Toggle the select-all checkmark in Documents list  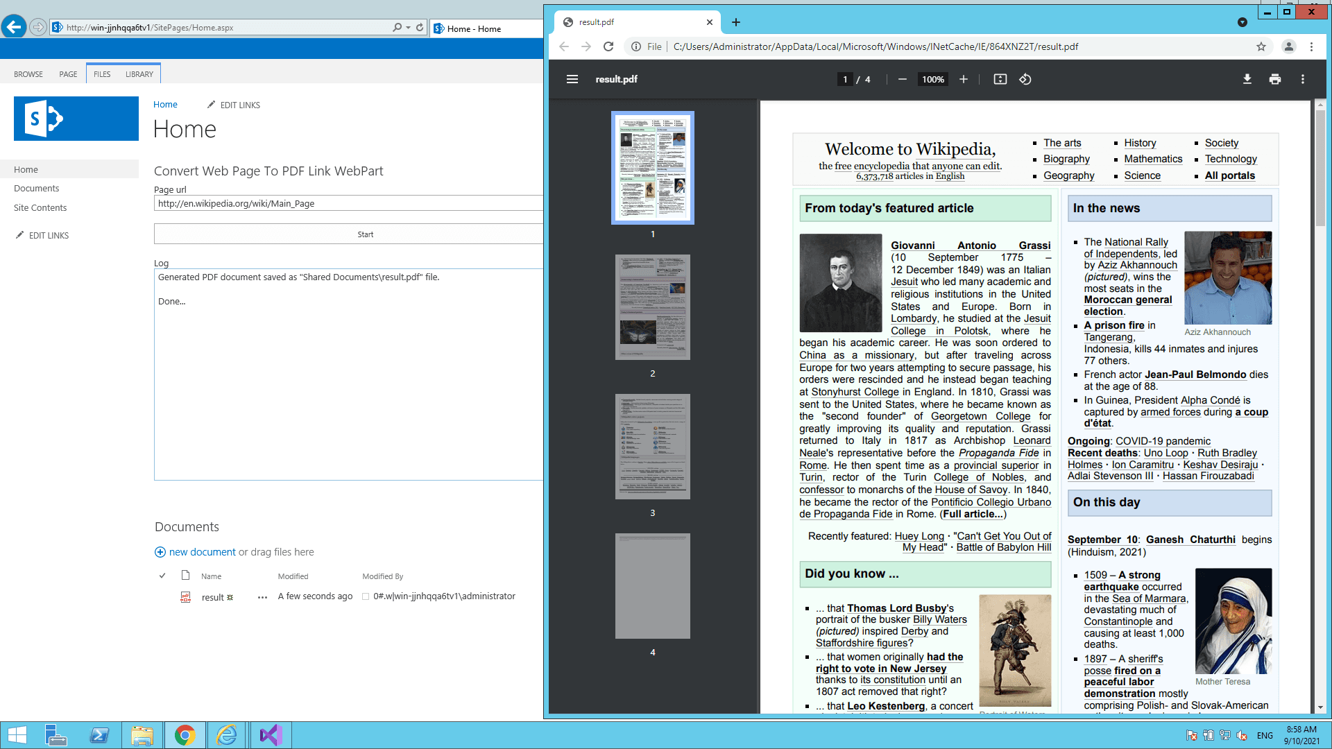point(162,576)
